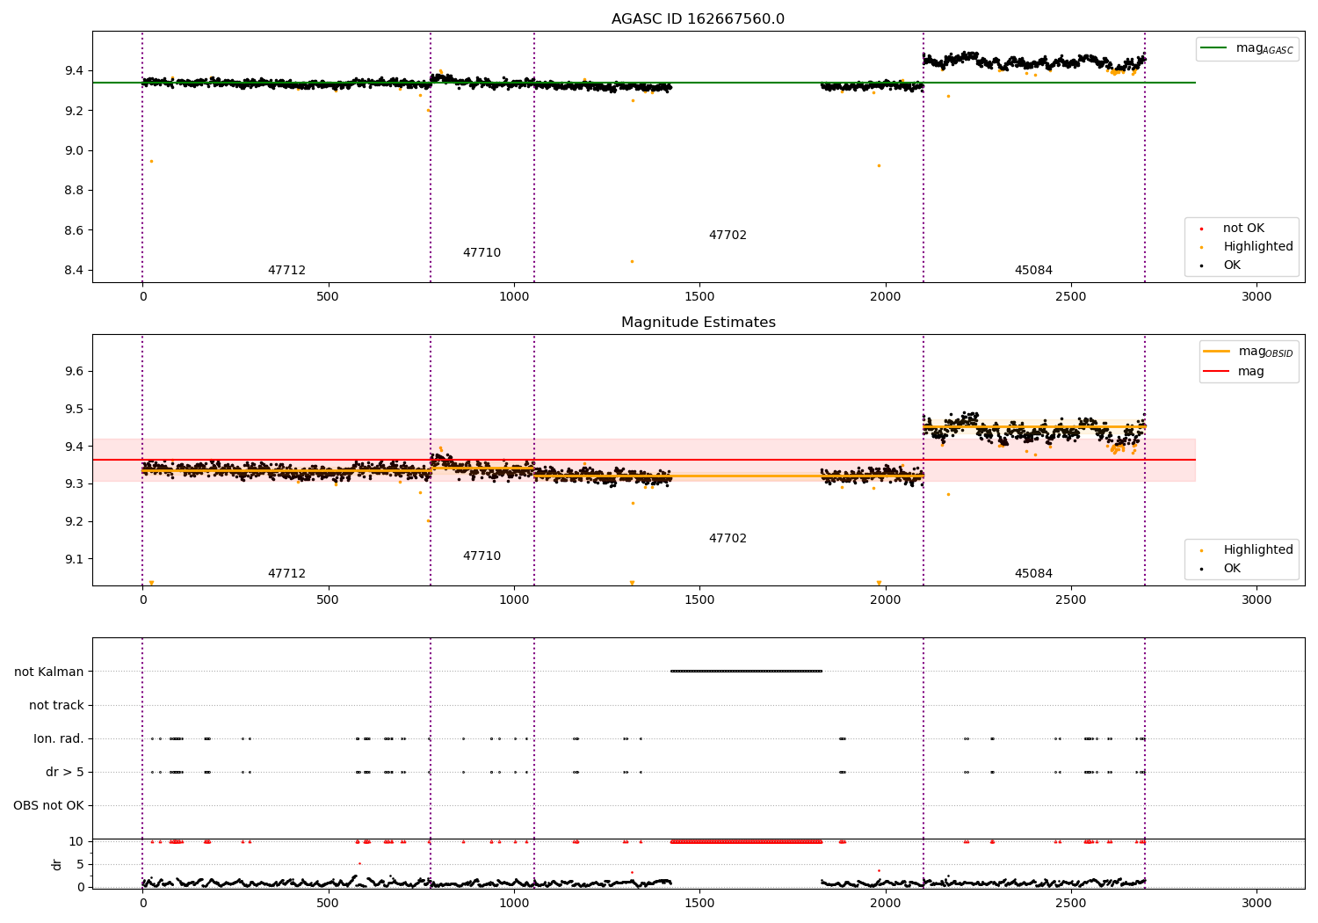The width and height of the screenshot is (1318, 923).
Task: Click the 'Magnitude Estimates' plot title
Action: (x=698, y=323)
